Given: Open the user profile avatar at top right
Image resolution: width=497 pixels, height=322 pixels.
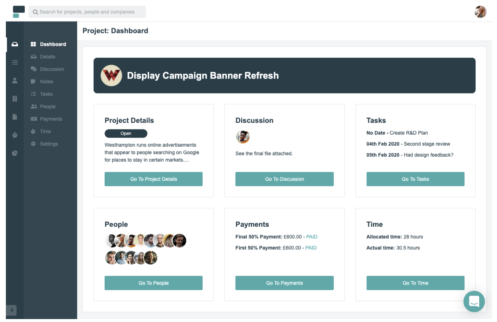Looking at the screenshot, I should (480, 12).
